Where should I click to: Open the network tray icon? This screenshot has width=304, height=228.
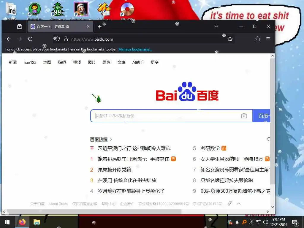[x=259, y=222]
